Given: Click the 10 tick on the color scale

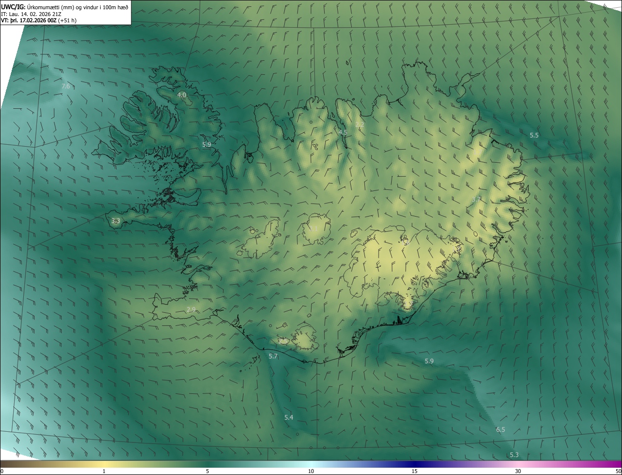Looking at the screenshot, I should [311, 471].
